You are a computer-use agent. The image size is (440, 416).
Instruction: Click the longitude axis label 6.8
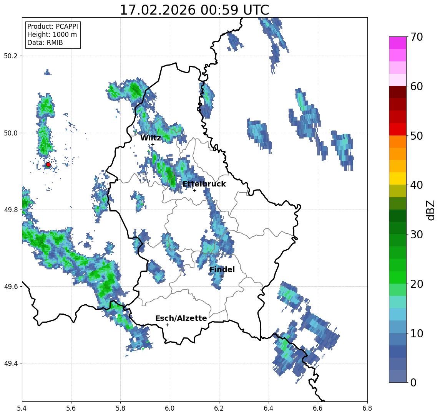coord(367,408)
